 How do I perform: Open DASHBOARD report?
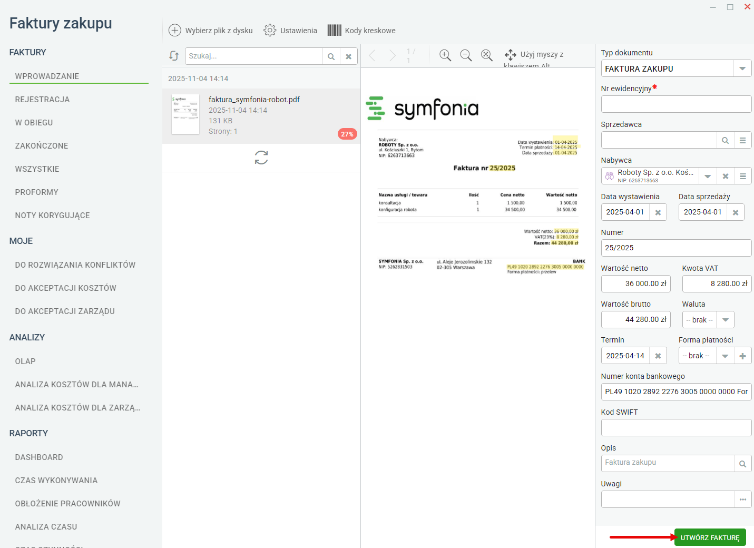pos(39,457)
